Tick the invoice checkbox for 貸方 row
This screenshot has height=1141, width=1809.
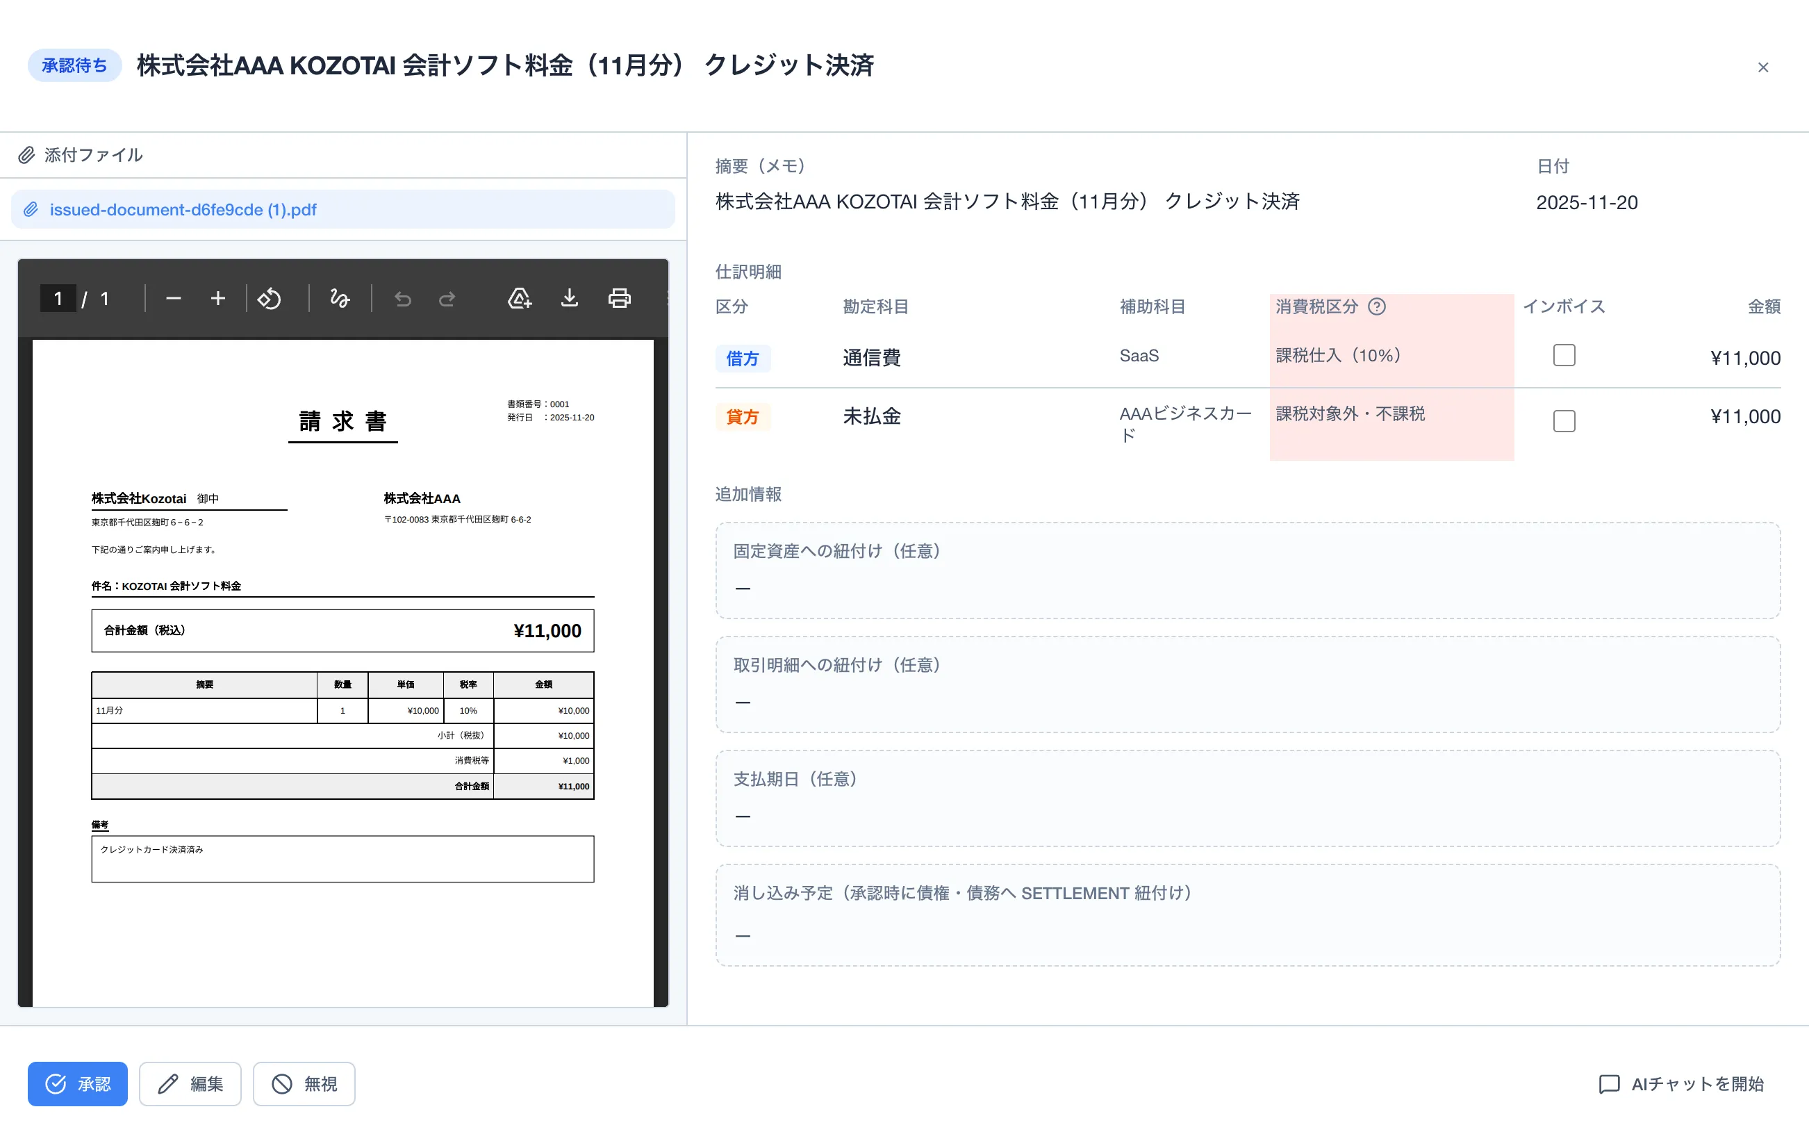coord(1564,421)
